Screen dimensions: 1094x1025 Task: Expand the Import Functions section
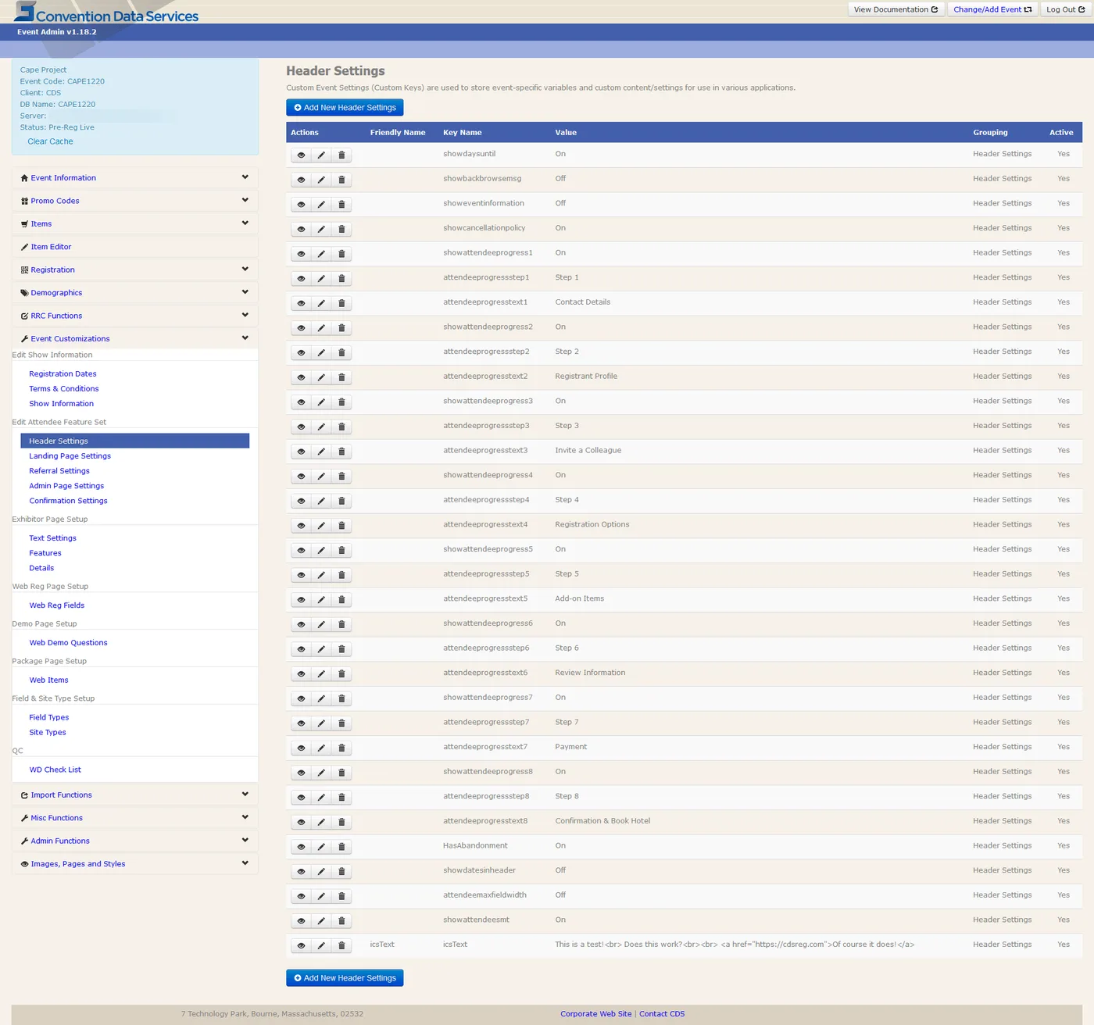134,795
